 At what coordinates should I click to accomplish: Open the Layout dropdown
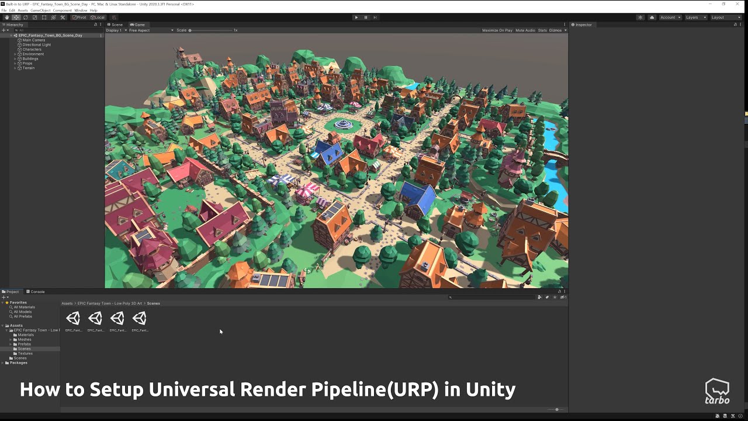tap(726, 18)
